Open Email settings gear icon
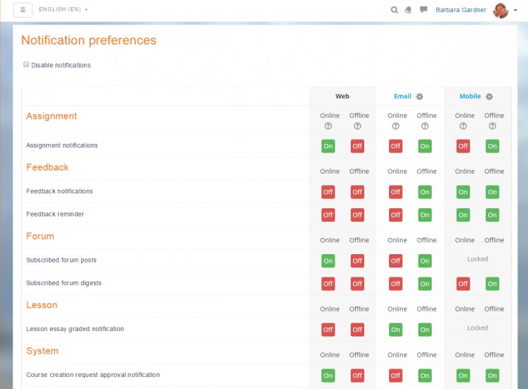The width and height of the screenshot is (528, 389). pos(419,97)
